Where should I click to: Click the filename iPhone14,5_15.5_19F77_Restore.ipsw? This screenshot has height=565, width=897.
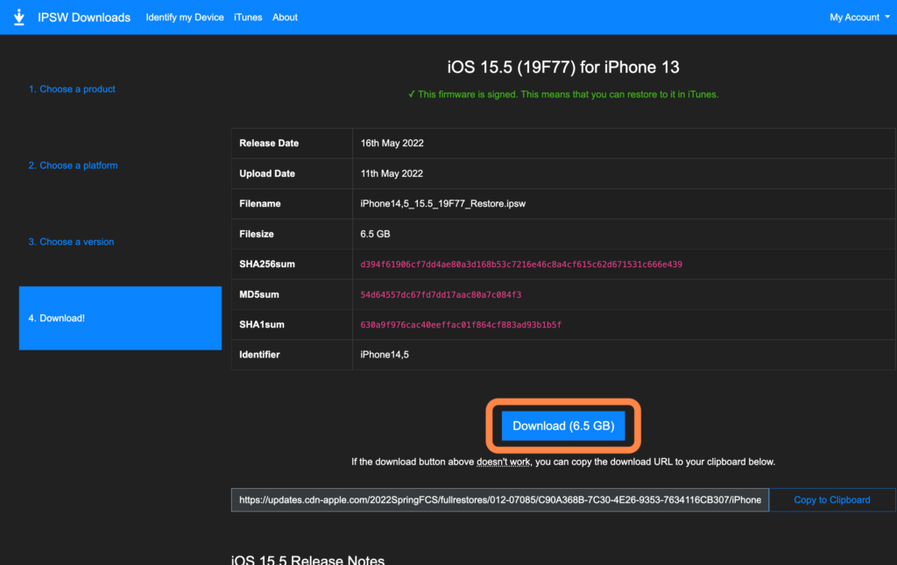point(442,203)
